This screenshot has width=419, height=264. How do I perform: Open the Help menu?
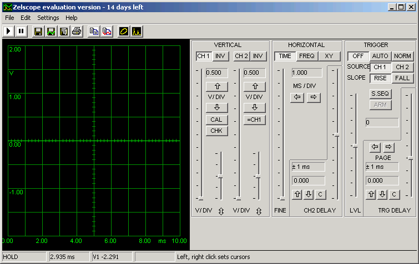point(72,18)
